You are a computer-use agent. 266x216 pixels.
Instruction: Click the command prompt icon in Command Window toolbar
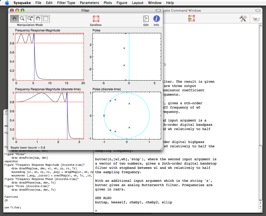[x=256, y=18]
